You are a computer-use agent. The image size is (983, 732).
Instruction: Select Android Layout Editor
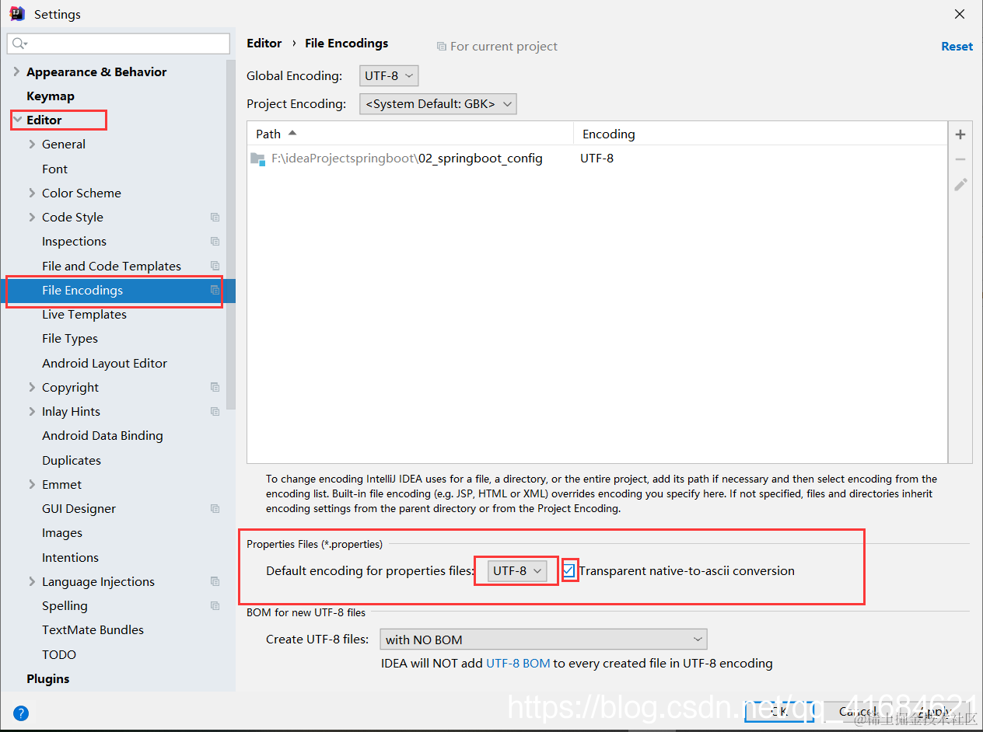[104, 363]
